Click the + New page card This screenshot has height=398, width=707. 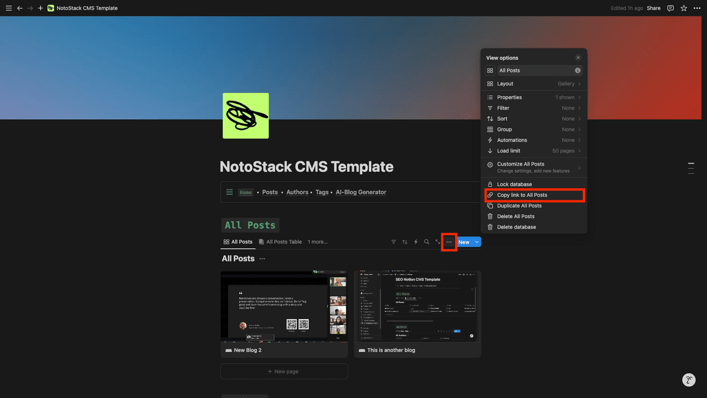[x=284, y=371]
